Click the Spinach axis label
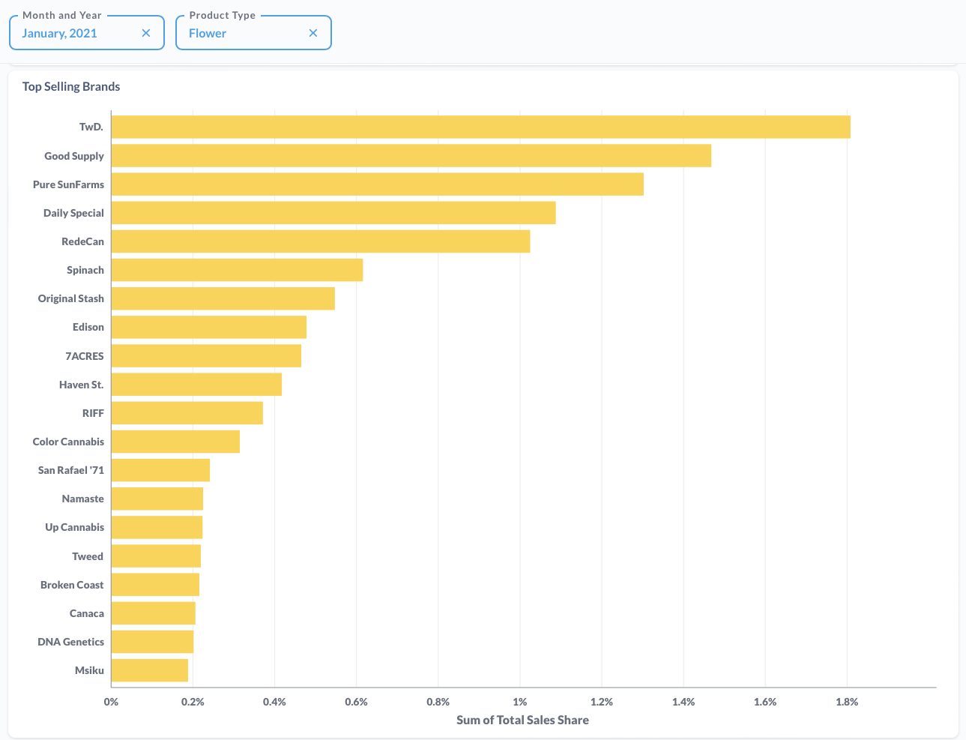Viewport: 966px width, 740px height. 85,270
